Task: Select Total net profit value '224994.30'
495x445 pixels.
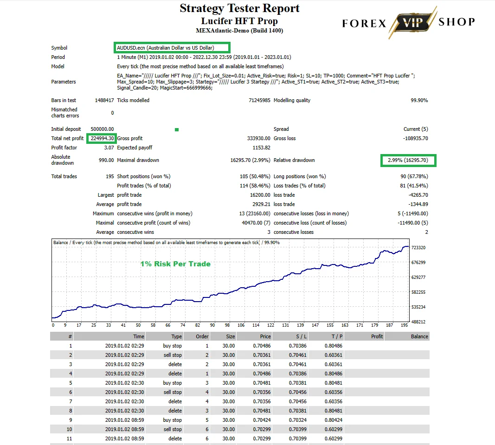Action: 102,138
